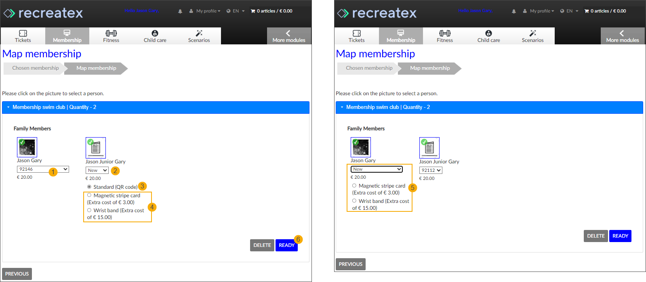Click PREVIOUS button in right window
Screen dimensions: 646x282
[x=351, y=264]
